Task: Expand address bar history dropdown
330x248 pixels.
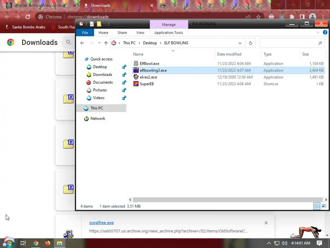Action: point(240,43)
